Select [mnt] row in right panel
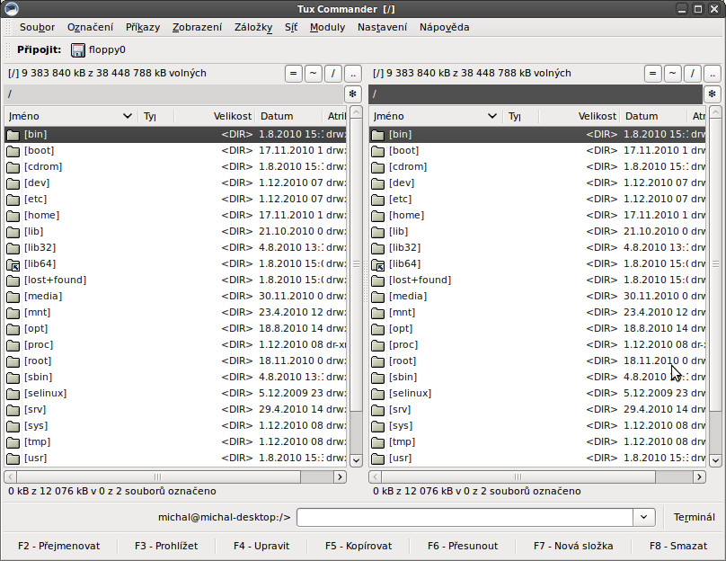Image resolution: width=726 pixels, height=561 pixels. (x=537, y=313)
